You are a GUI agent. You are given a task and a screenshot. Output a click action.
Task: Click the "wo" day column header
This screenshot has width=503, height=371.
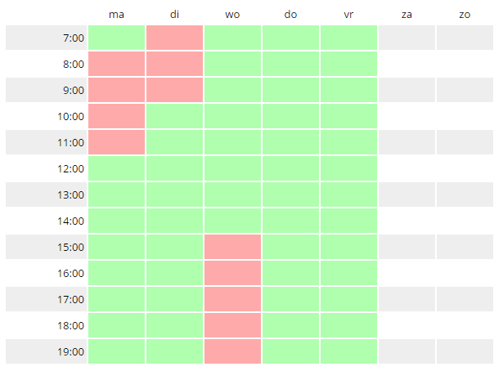tap(232, 15)
